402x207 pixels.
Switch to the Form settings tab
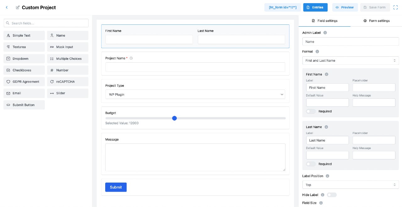pos(376,21)
